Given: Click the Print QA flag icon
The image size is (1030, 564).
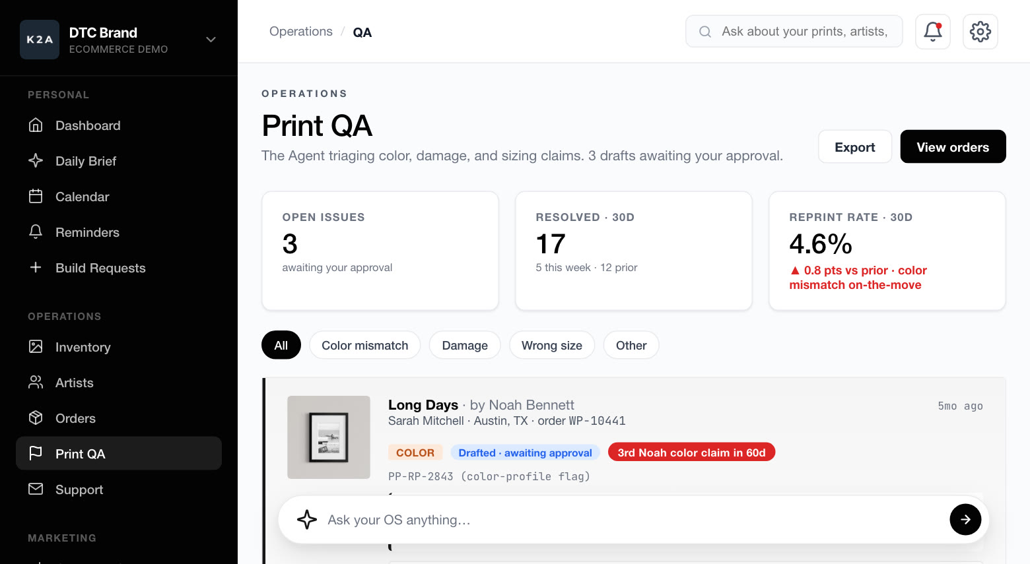Looking at the screenshot, I should [x=36, y=453].
